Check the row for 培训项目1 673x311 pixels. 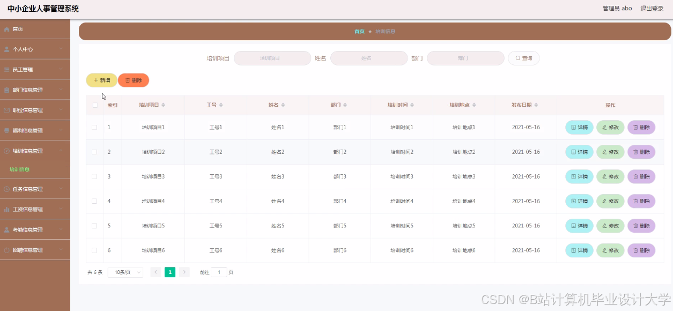94,128
